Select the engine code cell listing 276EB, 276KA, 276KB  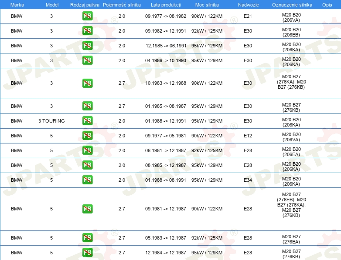(x=291, y=205)
